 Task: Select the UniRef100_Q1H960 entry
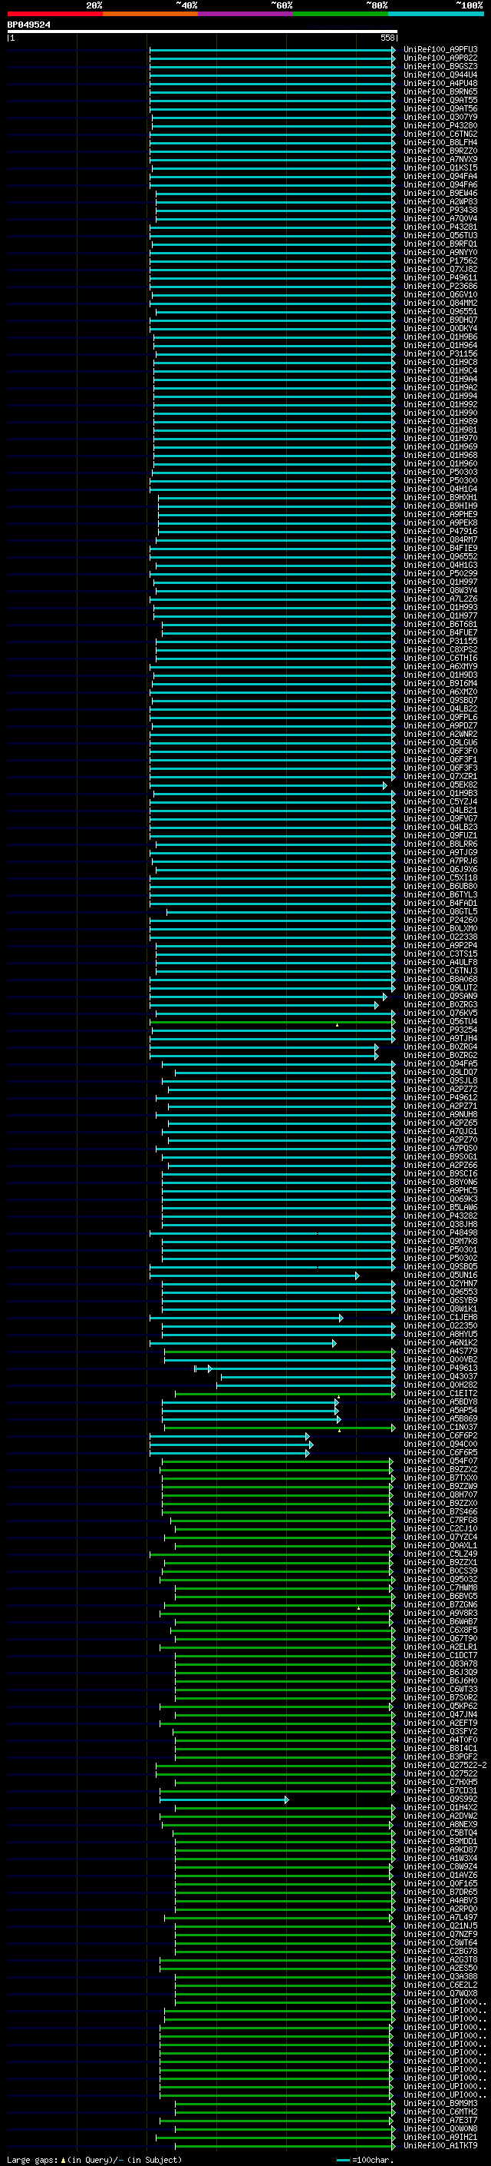click(440, 463)
